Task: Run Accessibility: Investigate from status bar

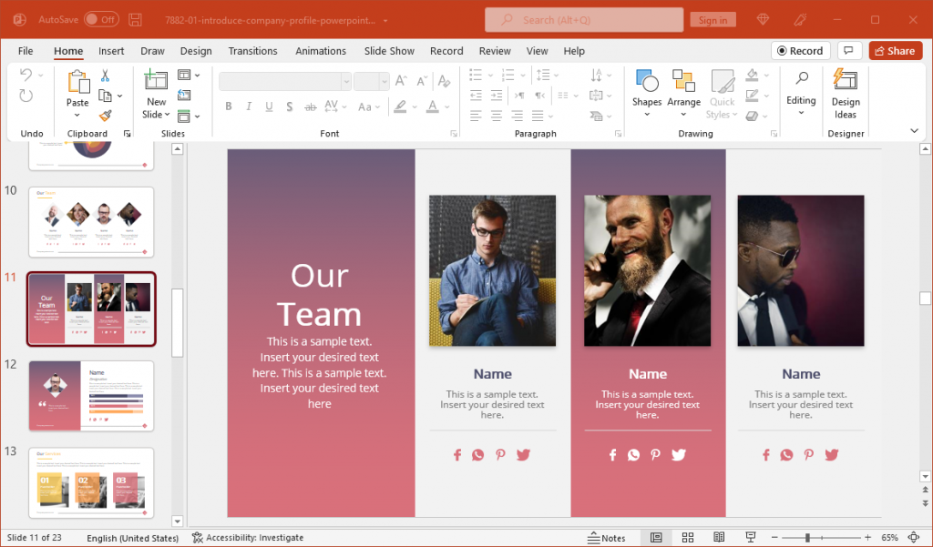Action: tap(251, 537)
